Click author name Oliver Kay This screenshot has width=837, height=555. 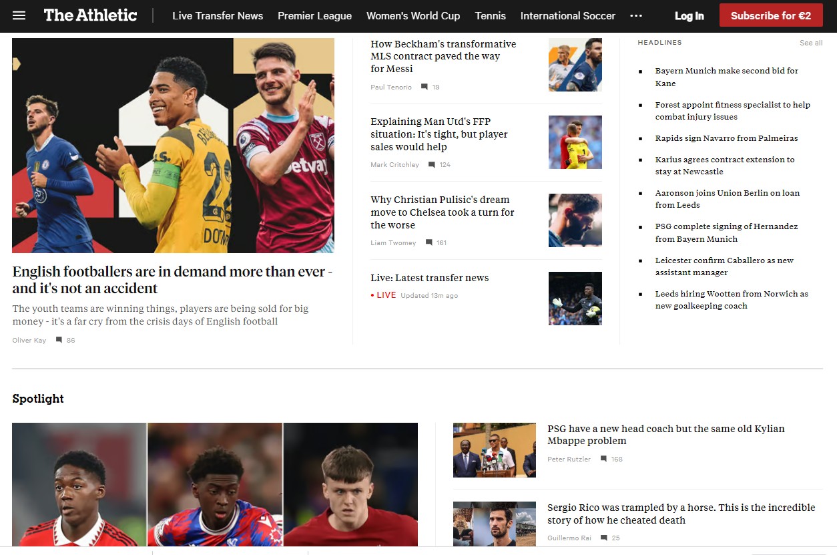coord(29,341)
